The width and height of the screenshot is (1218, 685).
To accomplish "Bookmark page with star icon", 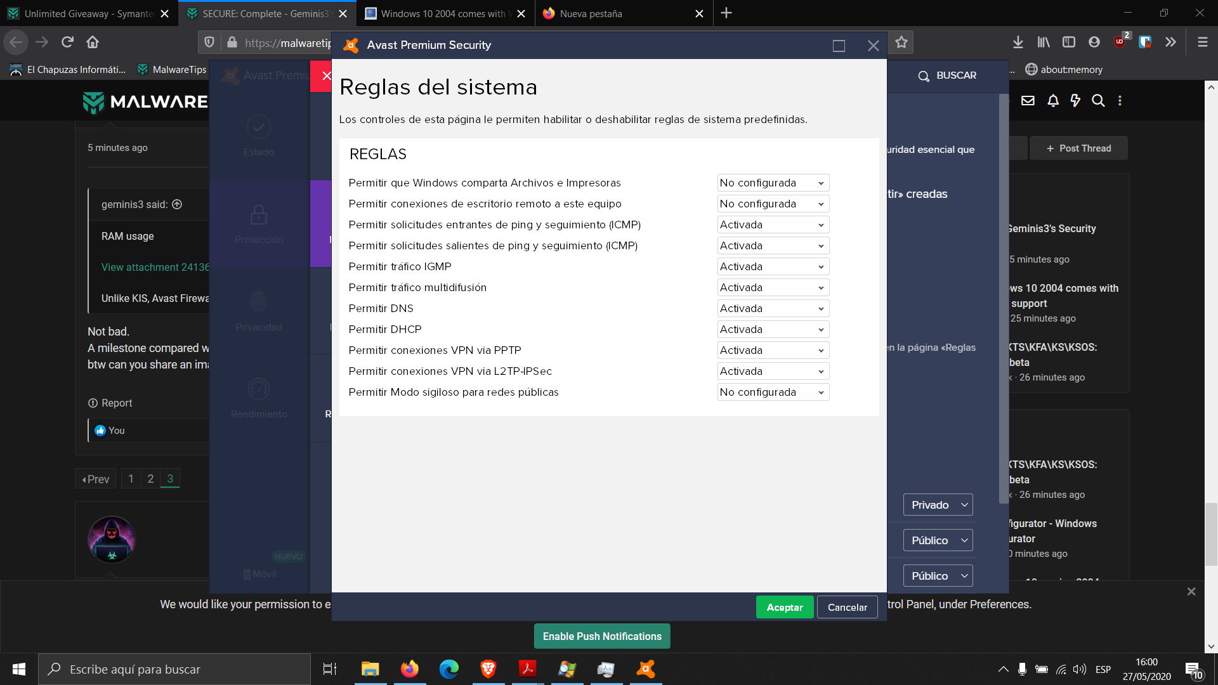I will [x=901, y=42].
